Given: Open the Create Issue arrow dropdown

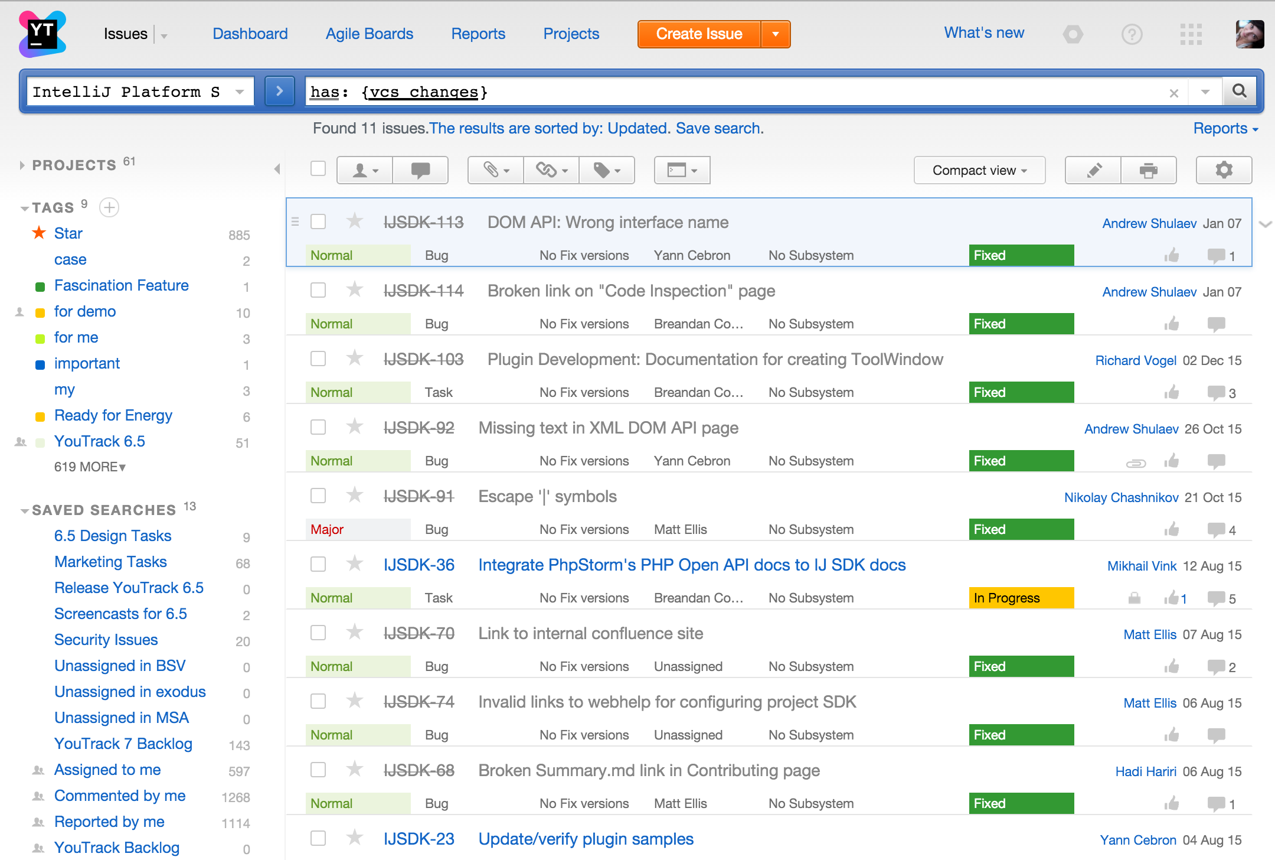Looking at the screenshot, I should [776, 34].
